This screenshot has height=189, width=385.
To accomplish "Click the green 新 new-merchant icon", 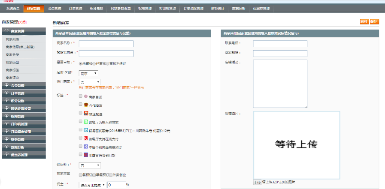I will coord(86,122).
